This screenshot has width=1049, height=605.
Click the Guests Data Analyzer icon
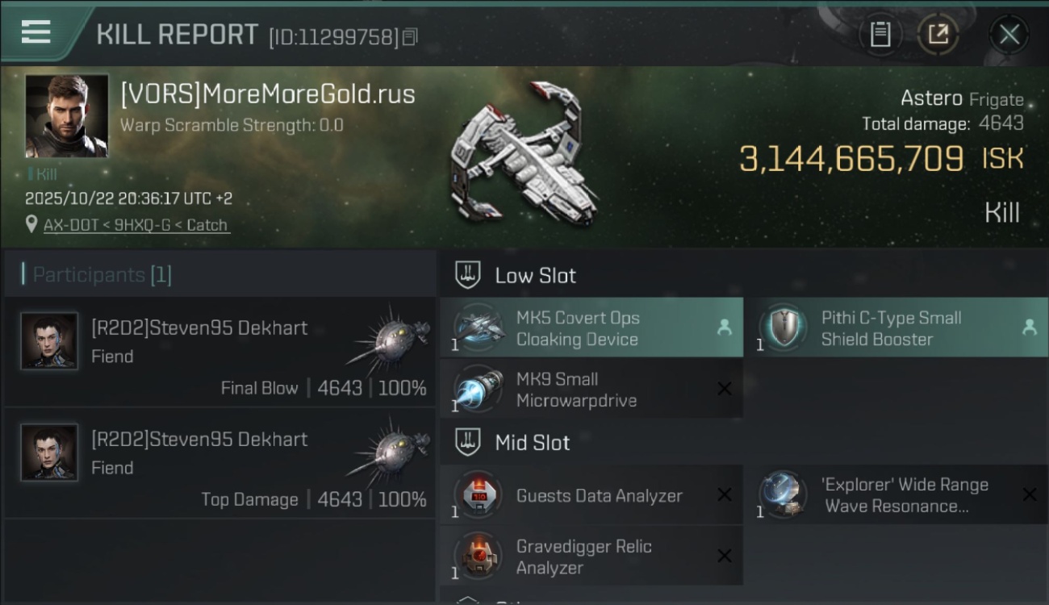point(479,494)
